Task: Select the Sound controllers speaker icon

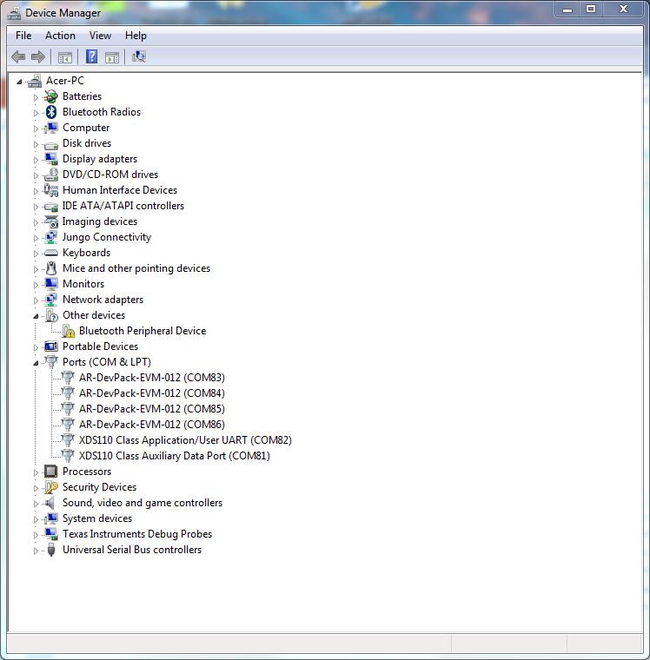Action: (50, 503)
